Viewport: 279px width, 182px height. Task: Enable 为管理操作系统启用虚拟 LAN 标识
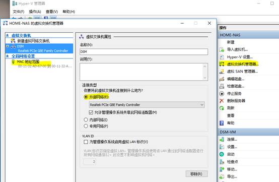coord(86,142)
